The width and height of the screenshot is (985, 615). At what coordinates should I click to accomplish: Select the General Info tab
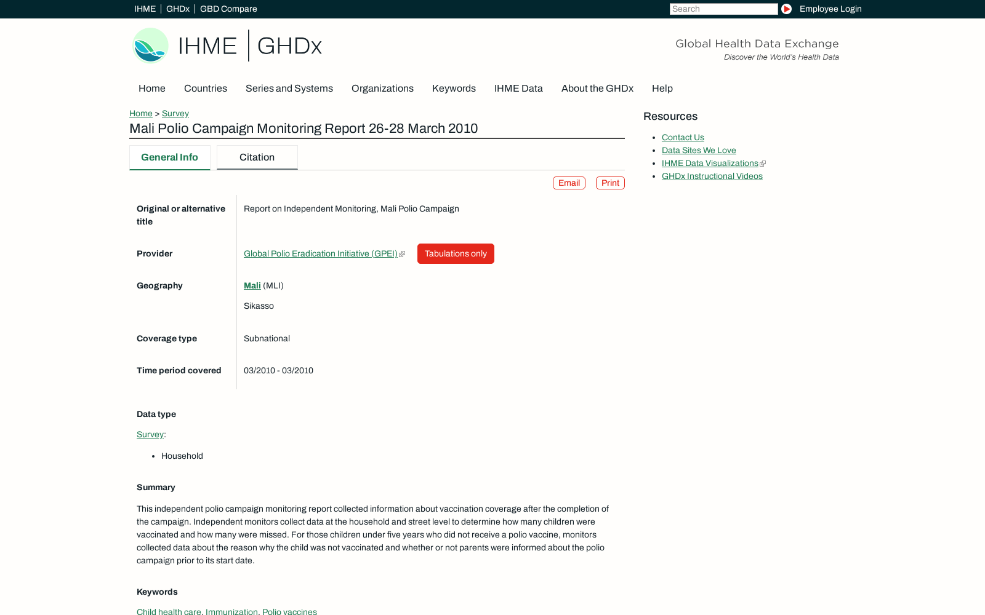[170, 157]
